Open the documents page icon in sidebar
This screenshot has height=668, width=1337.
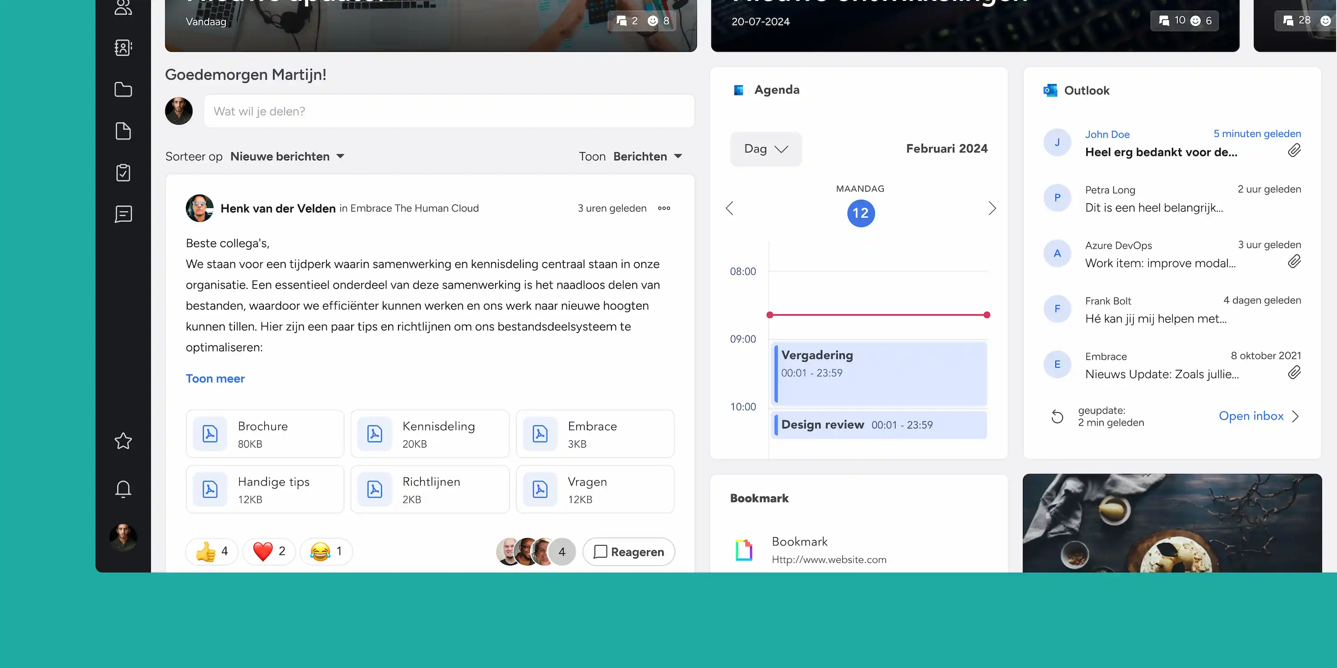pyautogui.click(x=123, y=130)
